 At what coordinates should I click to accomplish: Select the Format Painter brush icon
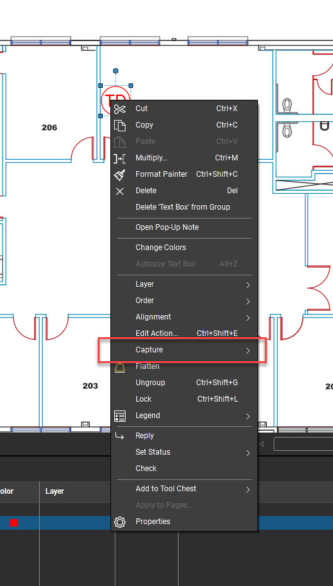[x=119, y=174]
